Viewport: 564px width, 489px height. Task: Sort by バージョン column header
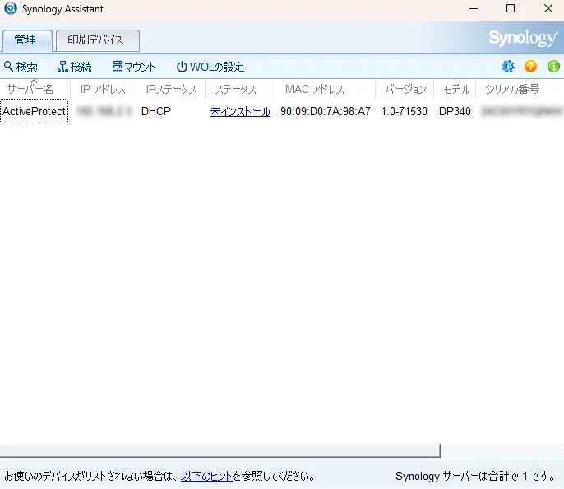(405, 89)
